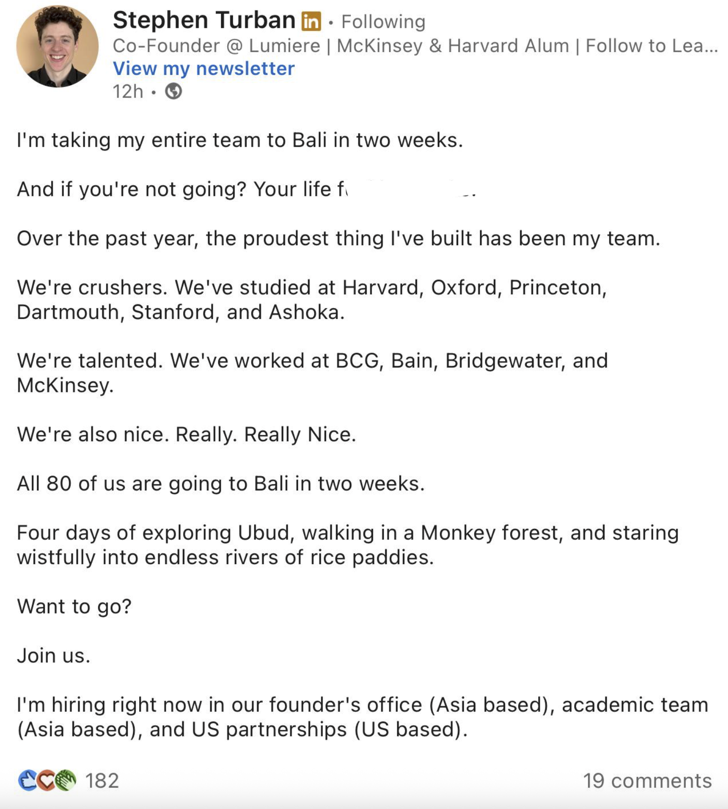
Task: View the 182 reactions count
Action: tap(102, 781)
